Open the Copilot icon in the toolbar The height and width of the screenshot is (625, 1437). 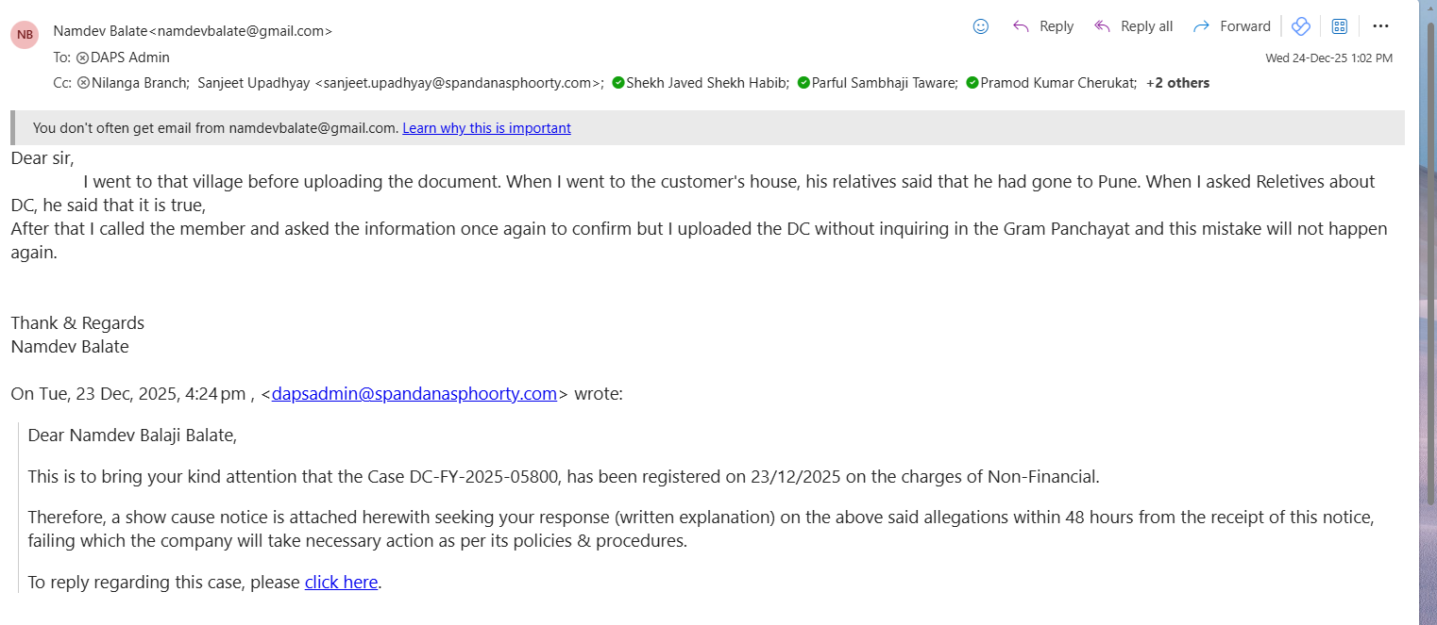point(1301,26)
